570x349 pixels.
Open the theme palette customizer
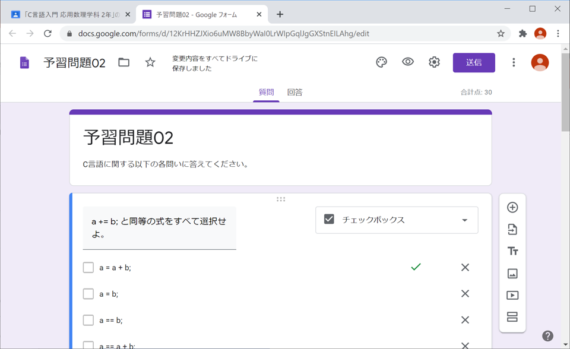(381, 62)
